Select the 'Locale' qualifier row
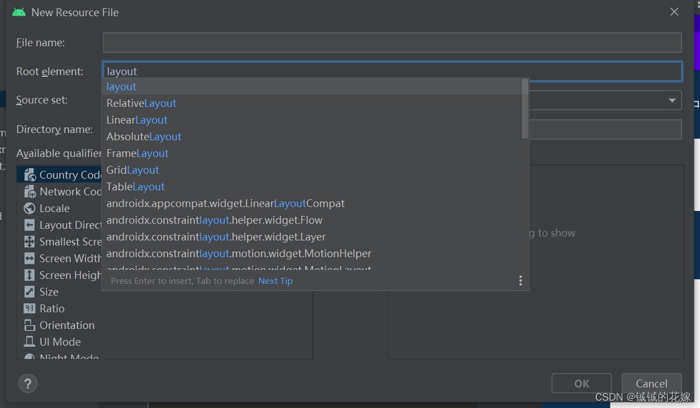This screenshot has width=700, height=408. coord(164,208)
